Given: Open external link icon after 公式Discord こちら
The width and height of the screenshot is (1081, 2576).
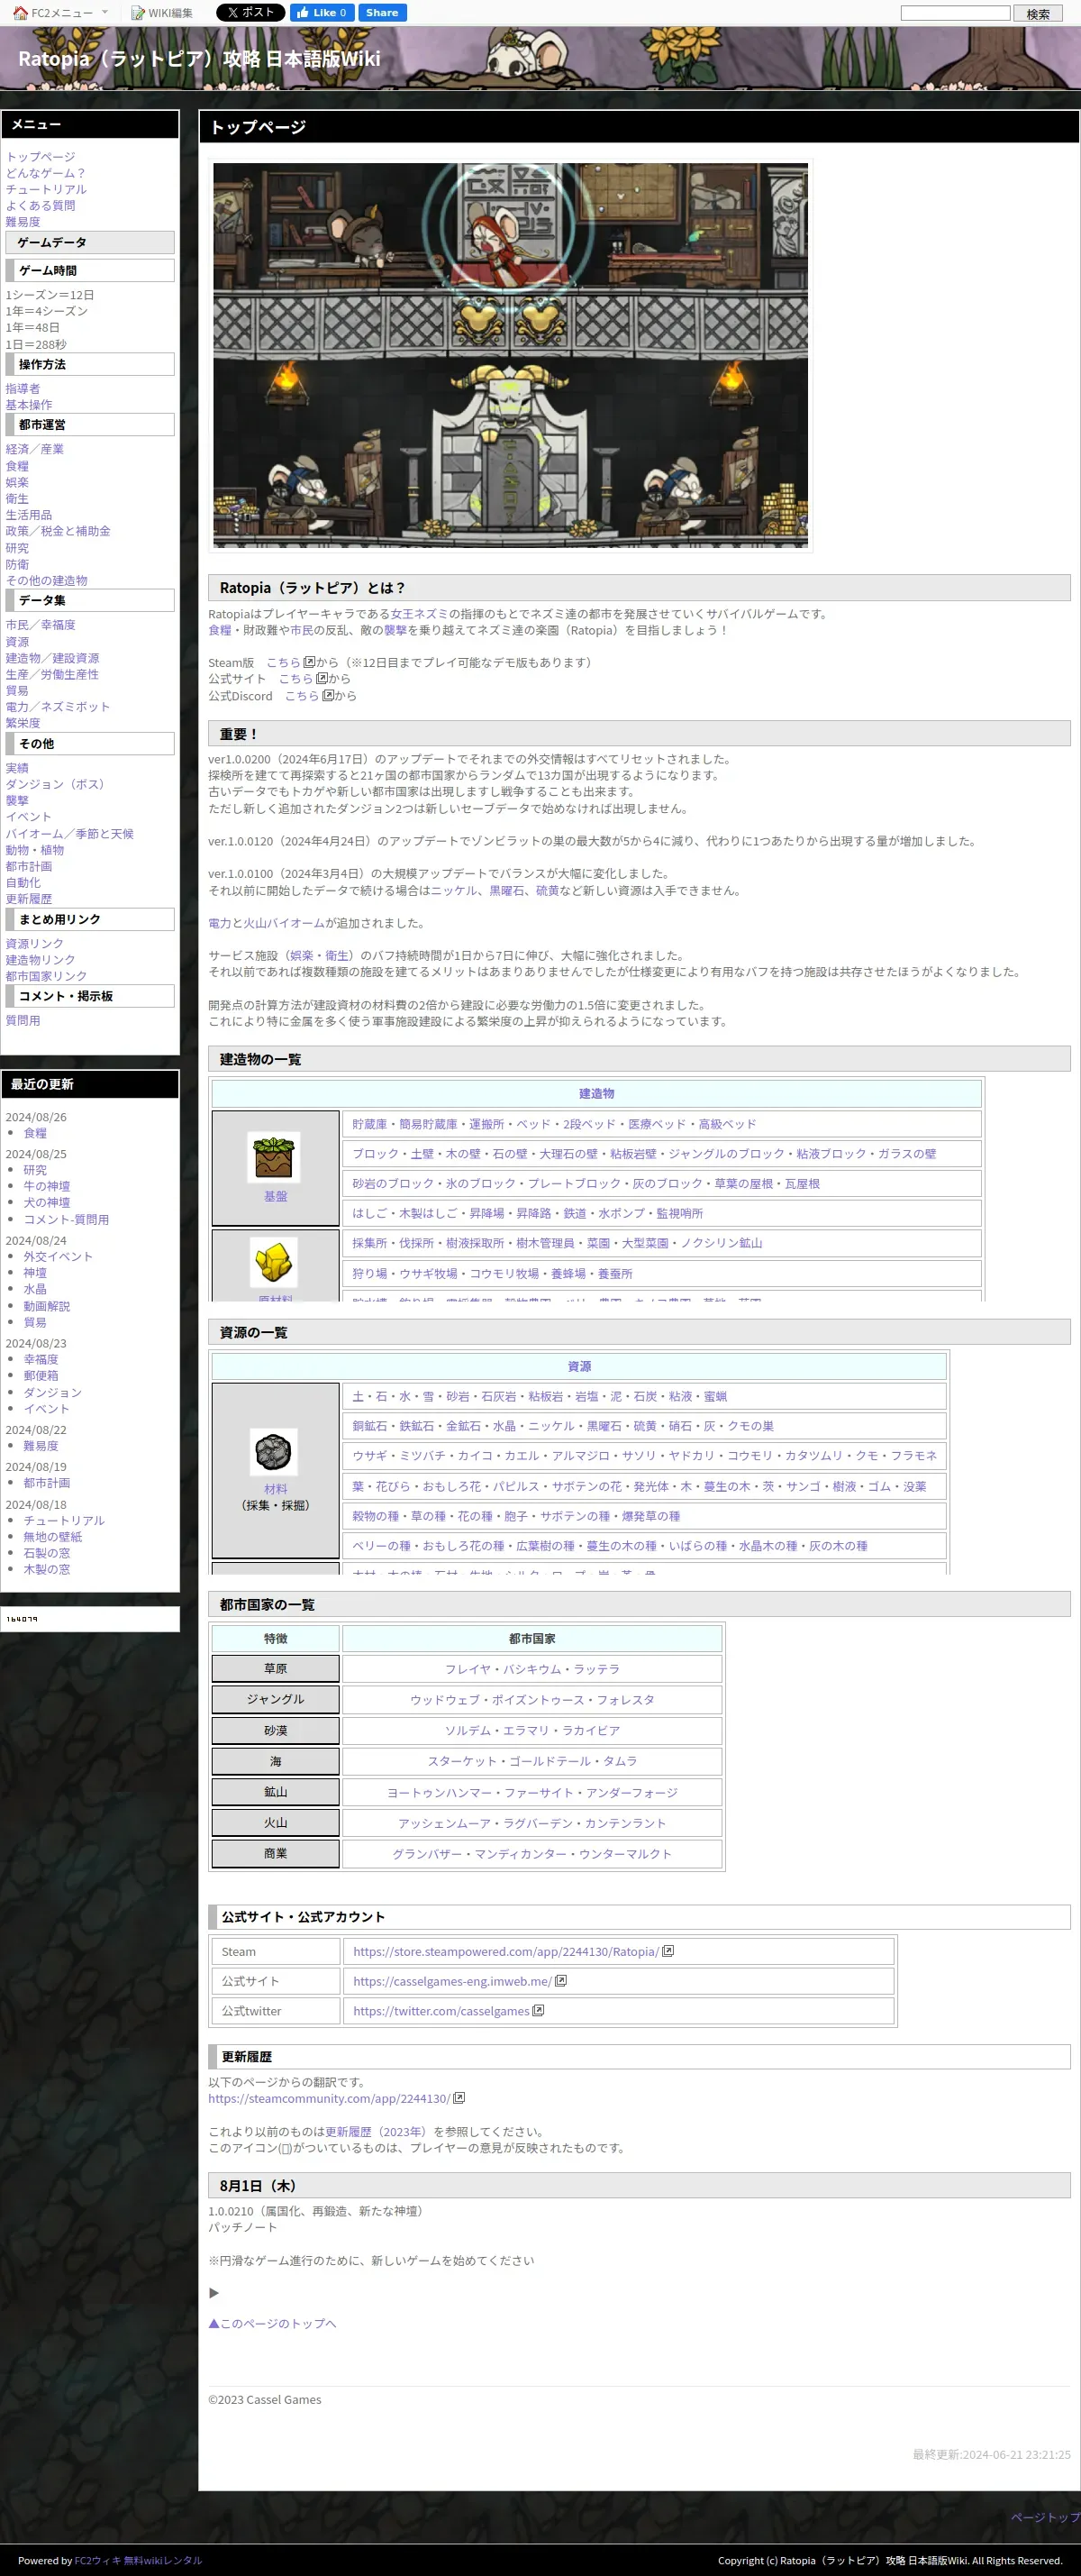Looking at the screenshot, I should [328, 695].
